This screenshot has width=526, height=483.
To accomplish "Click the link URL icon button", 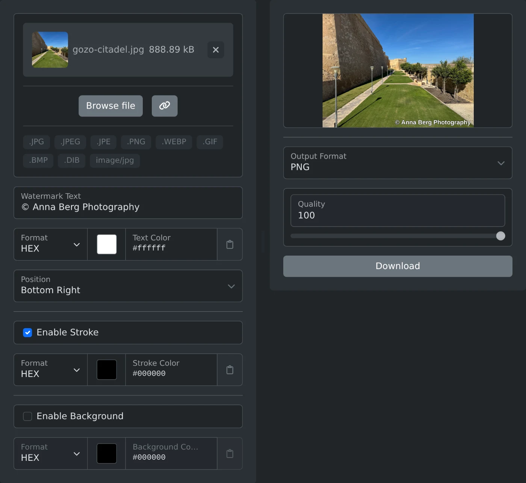I will [165, 106].
